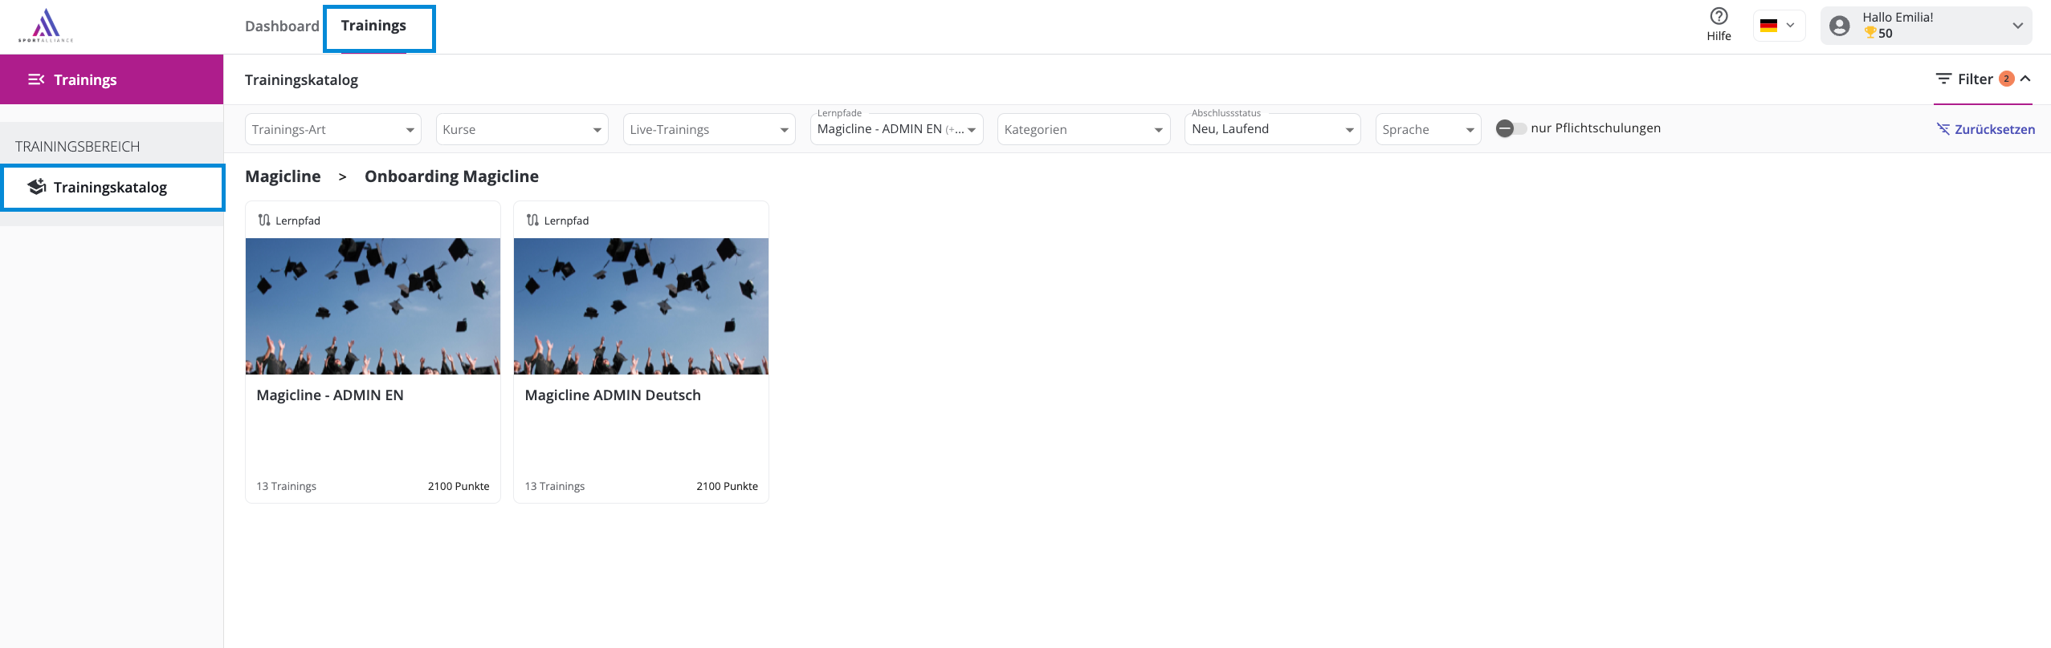
Task: Open Magicline ADMIN Deutsch card title
Action: coord(613,395)
